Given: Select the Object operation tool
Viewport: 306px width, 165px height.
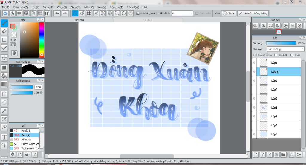Looking at the screenshot, I should pos(4,145).
